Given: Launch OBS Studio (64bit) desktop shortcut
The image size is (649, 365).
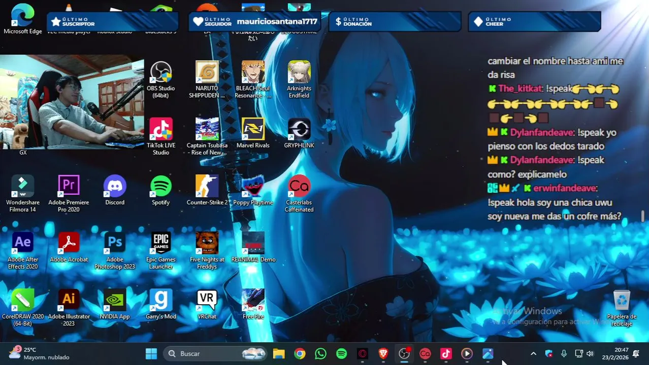Looking at the screenshot, I should pyautogui.click(x=160, y=80).
